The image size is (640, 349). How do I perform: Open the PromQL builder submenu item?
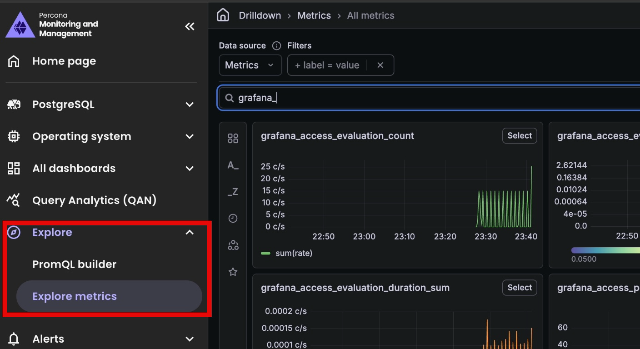[x=75, y=264]
